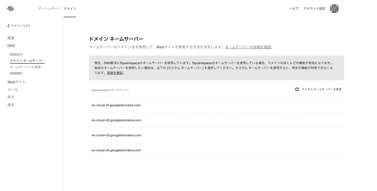Open ドメイン ネームサーバー in the sidebar
Screen dimensions: 377x191
pos(27,61)
